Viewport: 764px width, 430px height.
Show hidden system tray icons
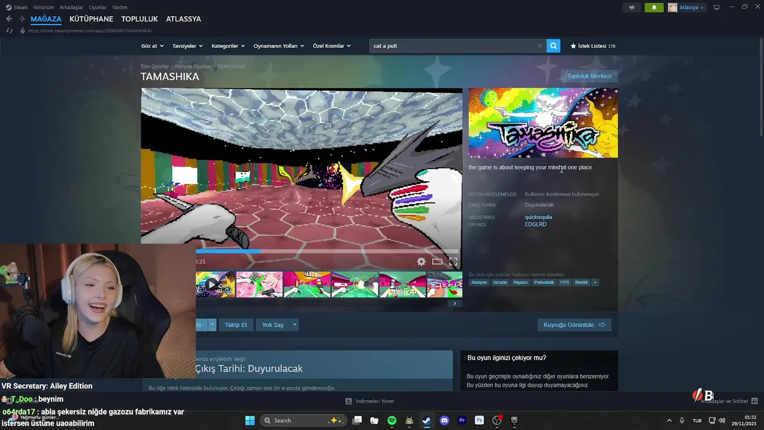pos(668,420)
